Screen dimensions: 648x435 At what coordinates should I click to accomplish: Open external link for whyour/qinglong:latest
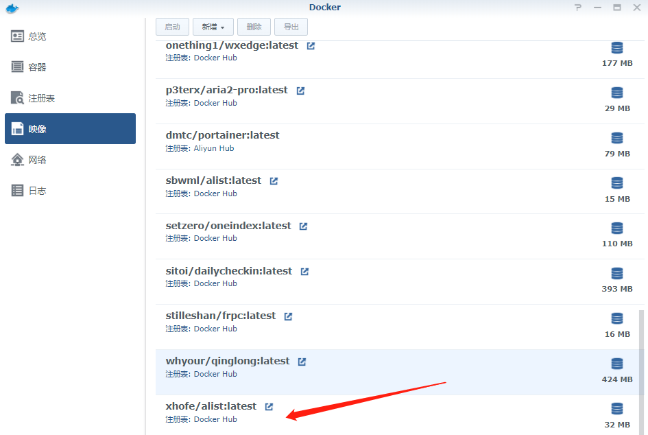(302, 362)
